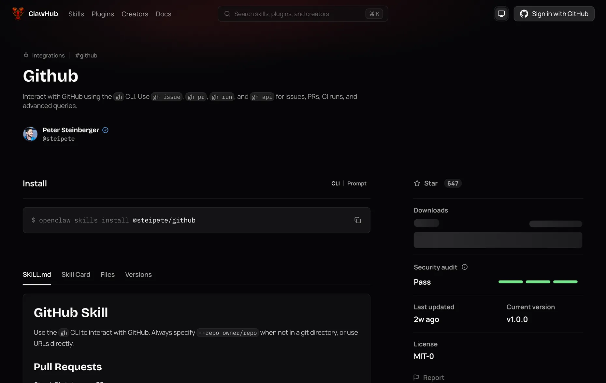Click the ClawHub lobster logo

click(18, 14)
